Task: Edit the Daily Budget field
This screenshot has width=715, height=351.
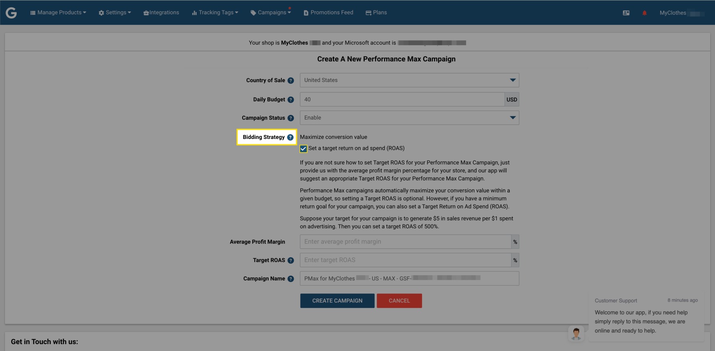Action: [x=402, y=99]
